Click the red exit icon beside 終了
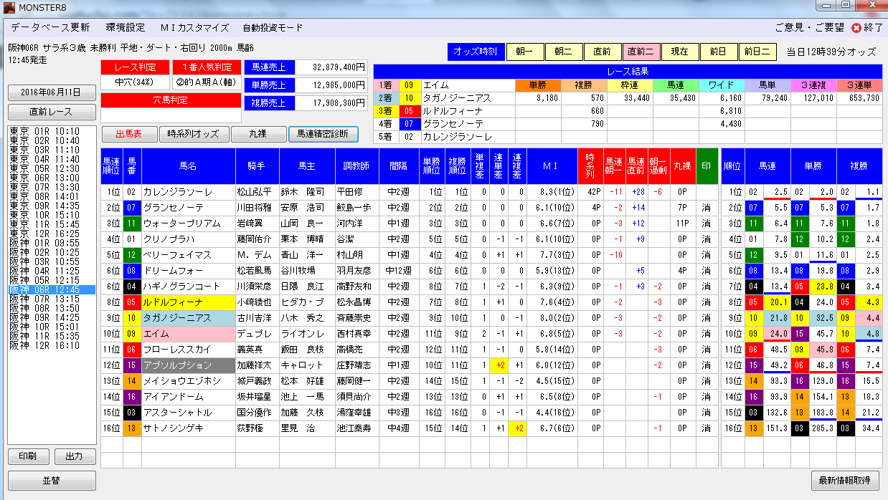 pyautogui.click(x=856, y=28)
